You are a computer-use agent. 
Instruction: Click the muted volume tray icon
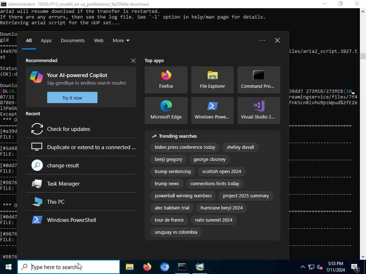(320, 267)
